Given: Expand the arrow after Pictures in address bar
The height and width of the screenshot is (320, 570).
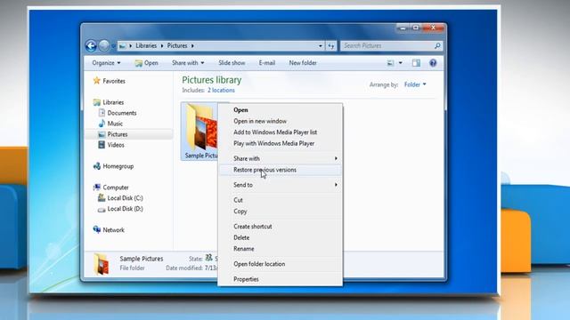Looking at the screenshot, I should [192, 45].
